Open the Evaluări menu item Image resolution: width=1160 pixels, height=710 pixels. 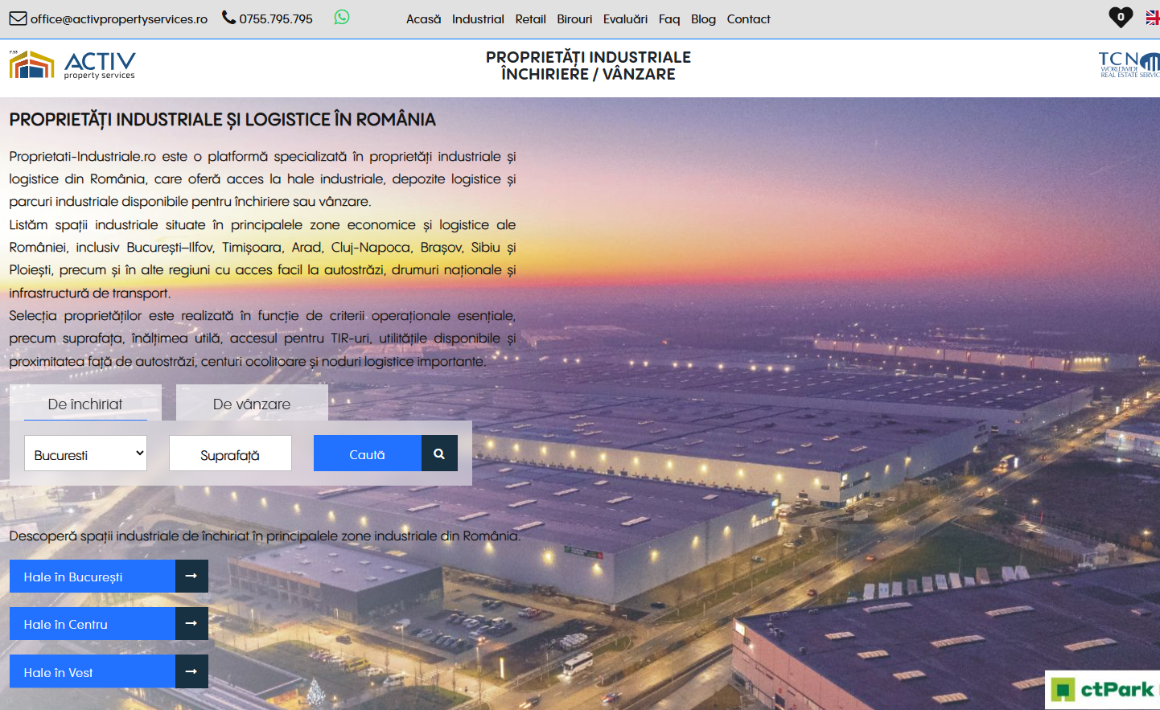(626, 18)
